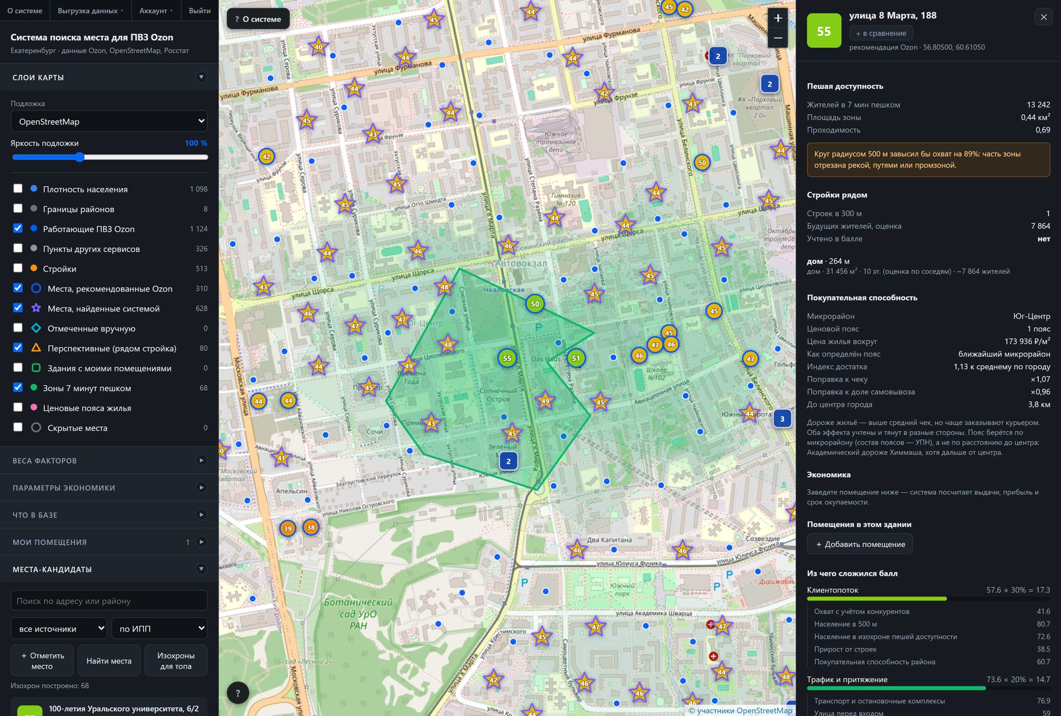Uncheck Зоны 7 минут пешком checkbox

(18, 387)
